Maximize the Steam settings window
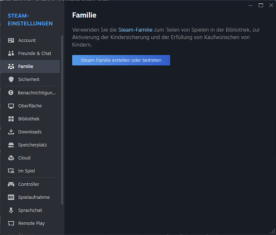Image resolution: width=276 pixels, height=235 pixels. click(261, 5)
